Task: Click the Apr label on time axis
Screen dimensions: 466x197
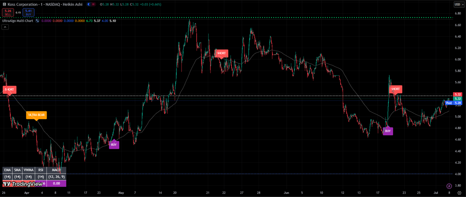Action: pyautogui.click(x=26, y=192)
